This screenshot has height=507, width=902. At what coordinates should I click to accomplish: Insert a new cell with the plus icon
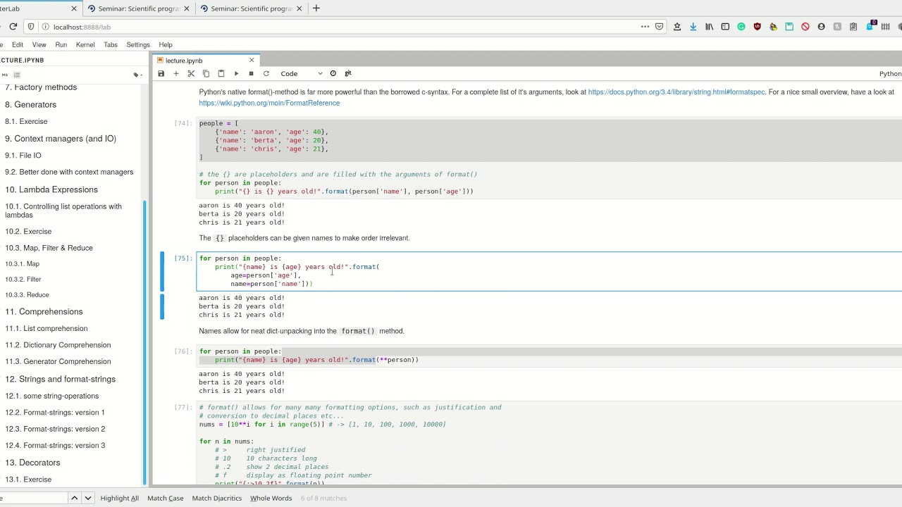[176, 73]
